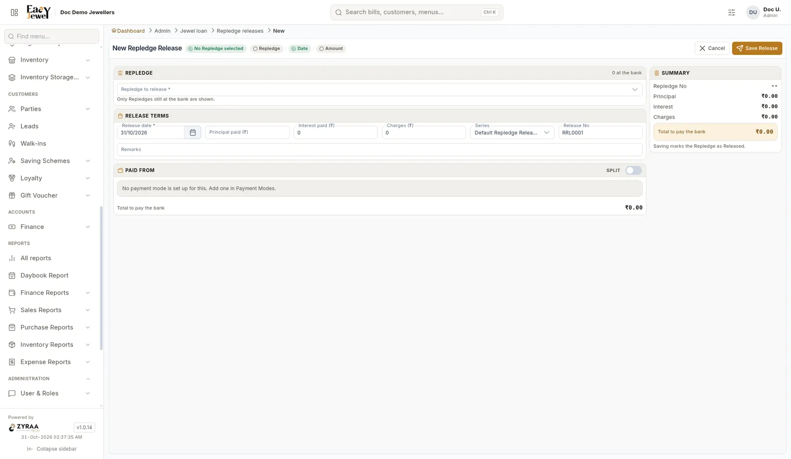Collapse the Administration section chevron

88,379
